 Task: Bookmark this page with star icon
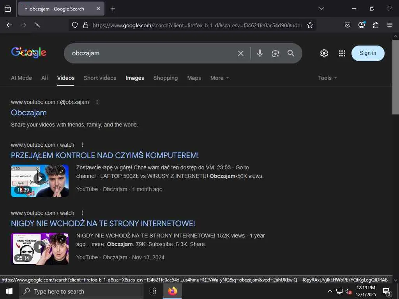(310, 25)
